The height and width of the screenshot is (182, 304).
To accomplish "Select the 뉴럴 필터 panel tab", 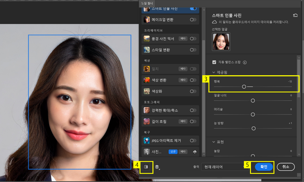I will [x=147, y=3].
